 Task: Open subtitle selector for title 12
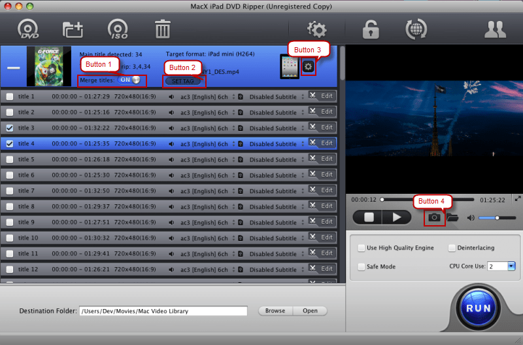coord(277,270)
